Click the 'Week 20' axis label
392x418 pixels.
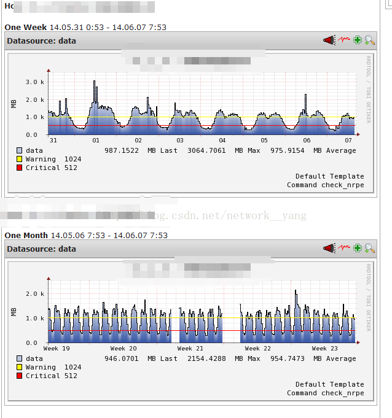pyautogui.click(x=123, y=349)
